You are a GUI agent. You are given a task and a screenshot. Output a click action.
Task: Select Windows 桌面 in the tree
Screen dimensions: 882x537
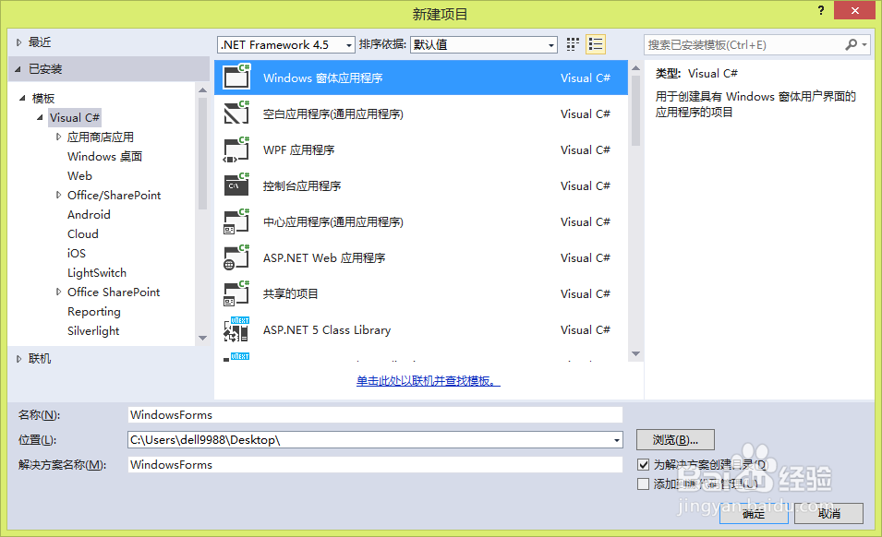[104, 156]
